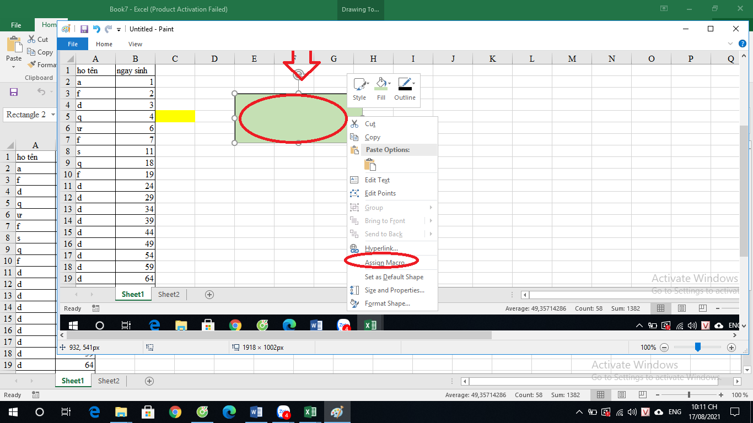Click the Average readout in the real Excel status bar

(x=476, y=395)
